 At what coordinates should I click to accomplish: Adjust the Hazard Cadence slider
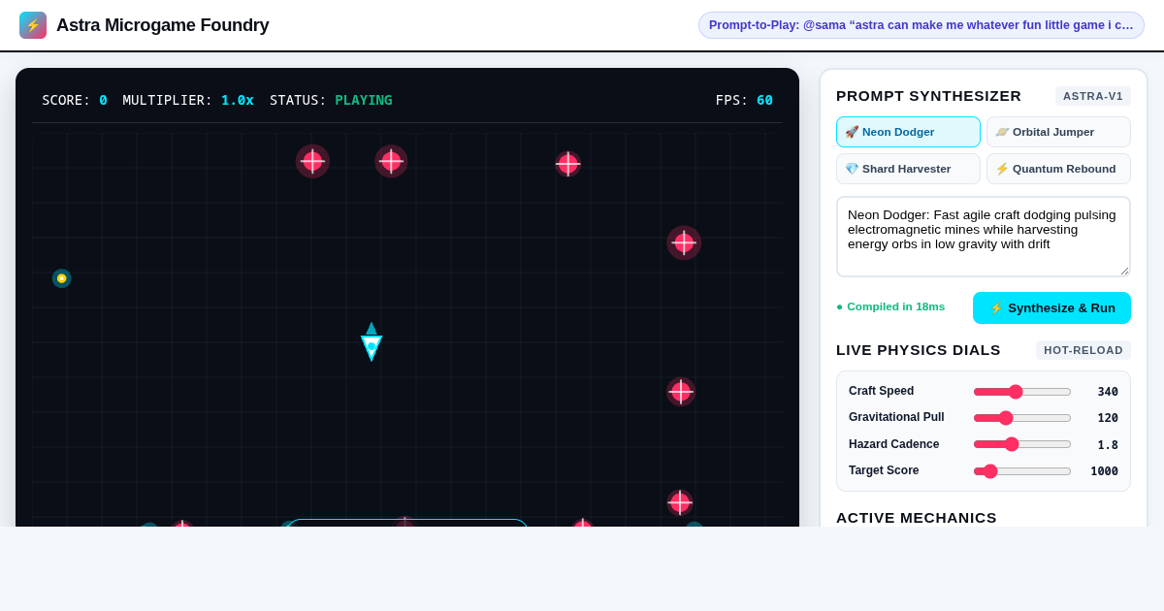pyautogui.click(x=1022, y=444)
